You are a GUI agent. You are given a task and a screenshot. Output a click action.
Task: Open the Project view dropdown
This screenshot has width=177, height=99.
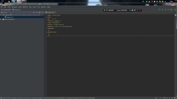11,12
